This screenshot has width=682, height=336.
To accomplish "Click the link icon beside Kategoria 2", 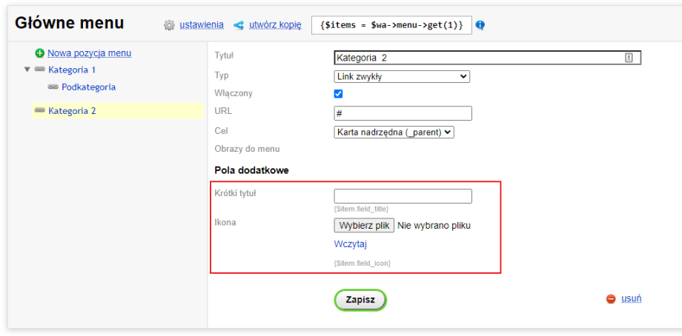I will [40, 111].
